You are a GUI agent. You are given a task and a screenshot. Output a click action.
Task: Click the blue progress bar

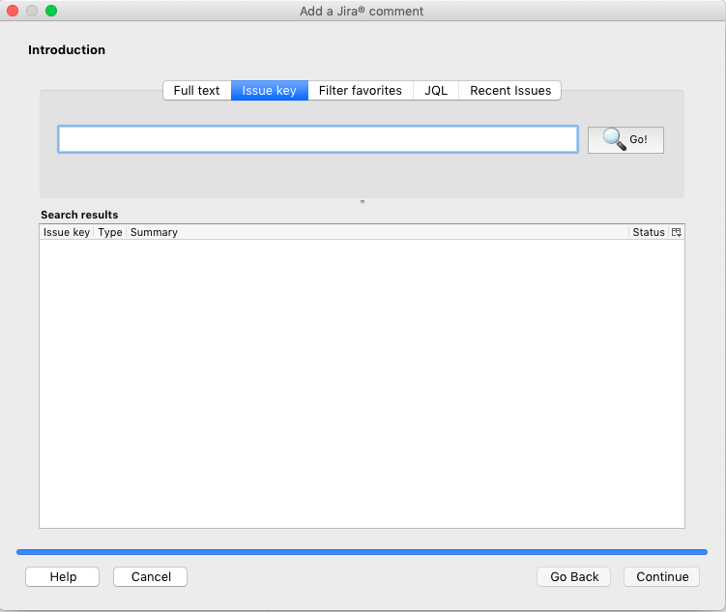(x=362, y=552)
